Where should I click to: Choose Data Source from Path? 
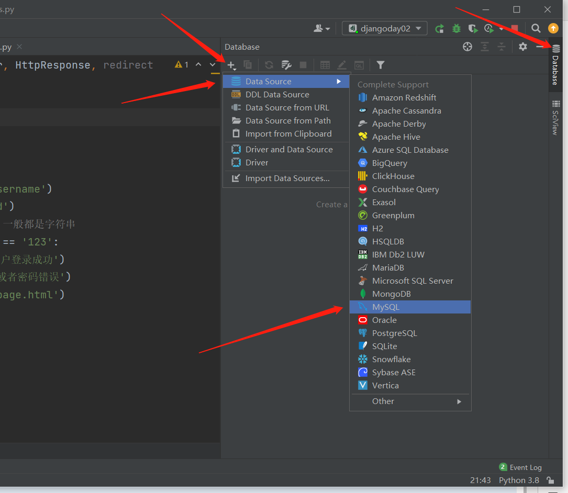286,120
